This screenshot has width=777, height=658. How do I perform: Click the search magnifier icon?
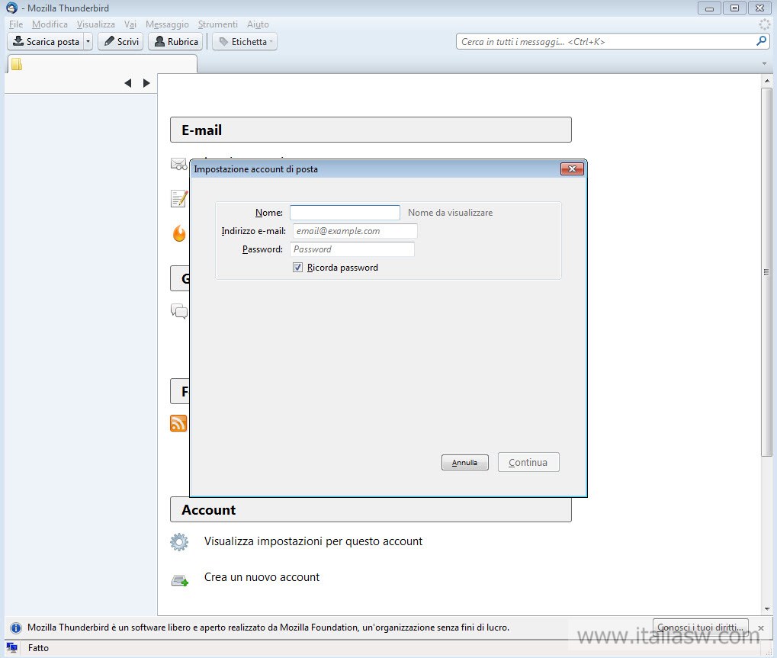pos(761,41)
